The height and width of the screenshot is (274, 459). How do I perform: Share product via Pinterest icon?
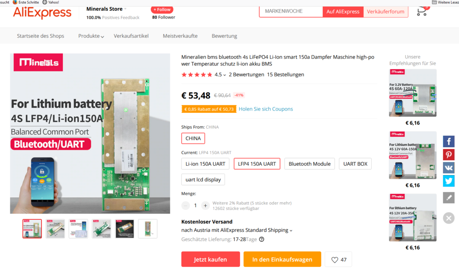coord(448,155)
